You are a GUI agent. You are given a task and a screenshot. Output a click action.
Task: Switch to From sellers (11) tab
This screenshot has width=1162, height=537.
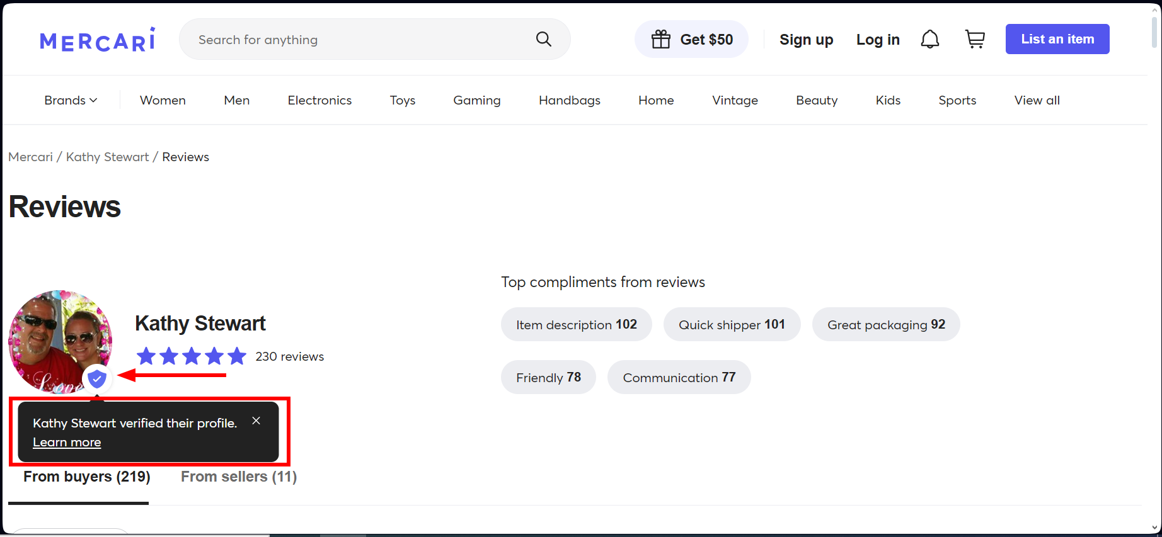click(239, 477)
